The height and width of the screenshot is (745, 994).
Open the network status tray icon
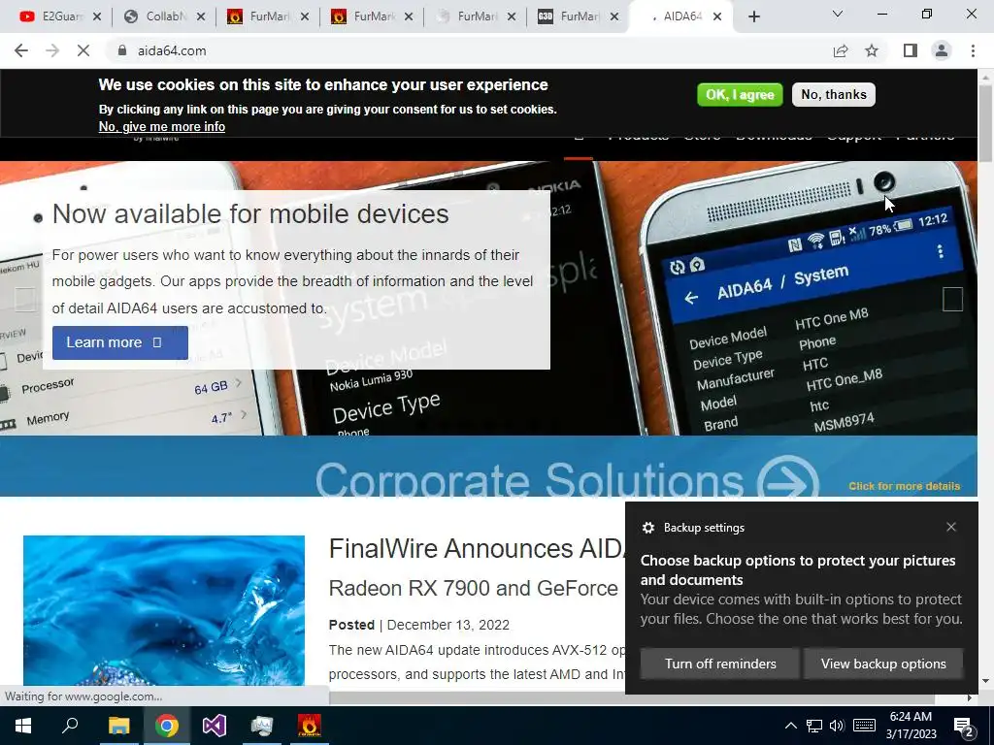tap(814, 726)
